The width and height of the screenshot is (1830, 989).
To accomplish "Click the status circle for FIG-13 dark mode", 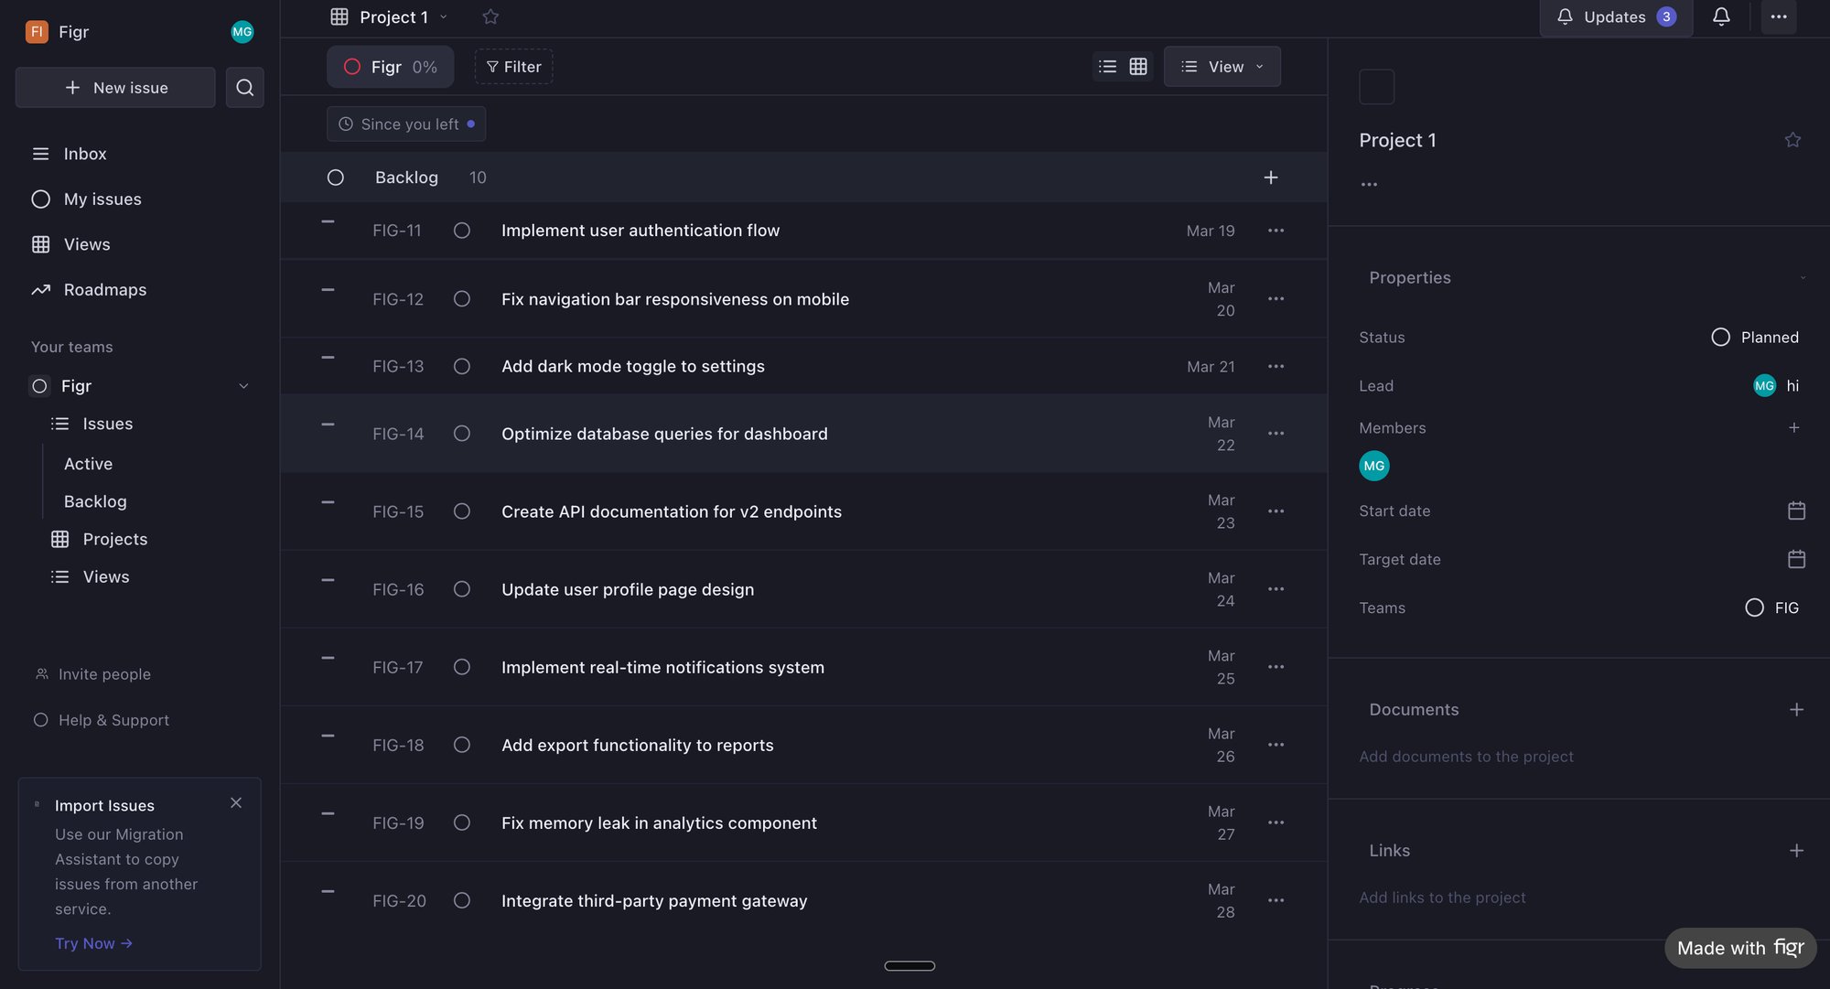I will coord(461,366).
